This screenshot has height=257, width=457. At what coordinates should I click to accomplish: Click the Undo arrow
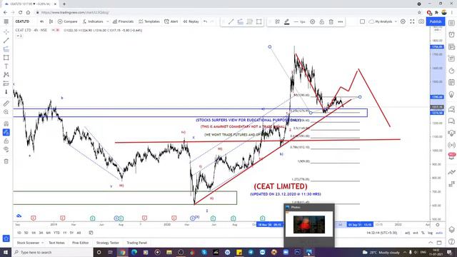tap(205, 21)
